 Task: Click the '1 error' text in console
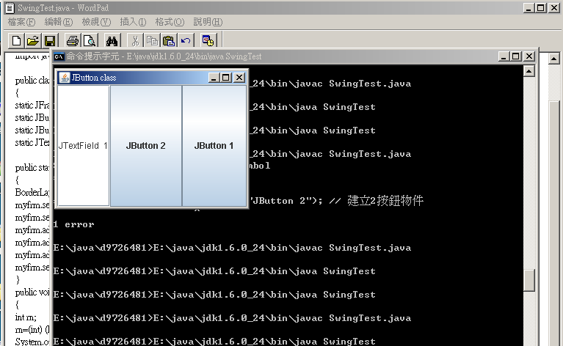[x=73, y=224]
